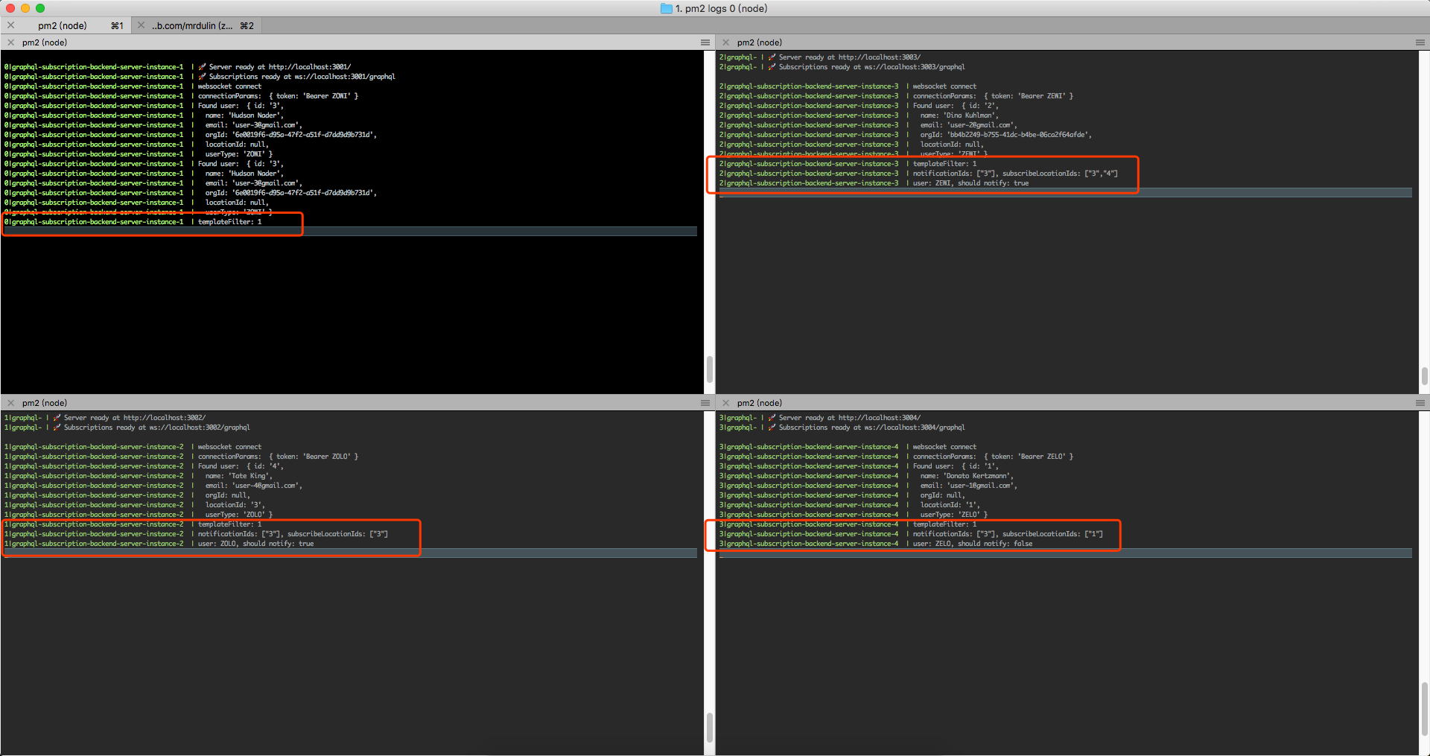Click the window title '1. pm2 logs 0 (node)'
This screenshot has width=1430, height=756.
point(721,8)
